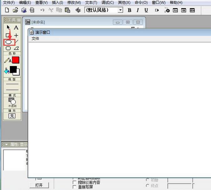The image size is (211, 190).
Task: Click the 无 fill button
Action: tap(12, 116)
